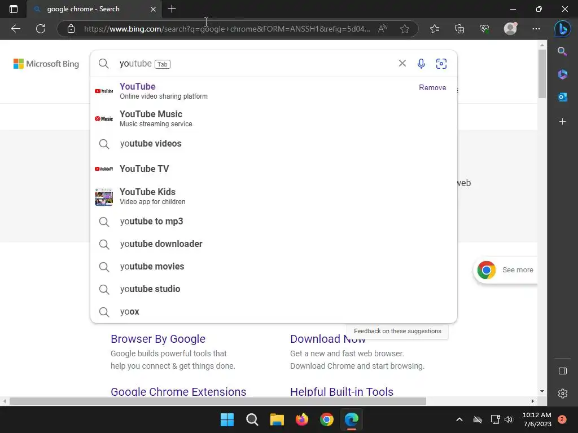This screenshot has width=578, height=433.
Task: Start voice search with microphone icon
Action: pyautogui.click(x=421, y=64)
